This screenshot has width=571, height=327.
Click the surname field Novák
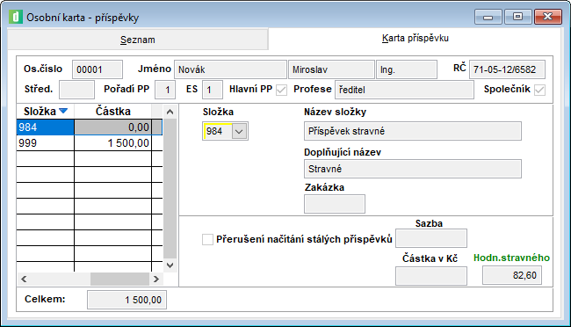click(230, 69)
